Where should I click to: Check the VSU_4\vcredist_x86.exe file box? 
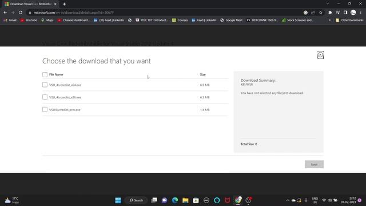point(45,97)
